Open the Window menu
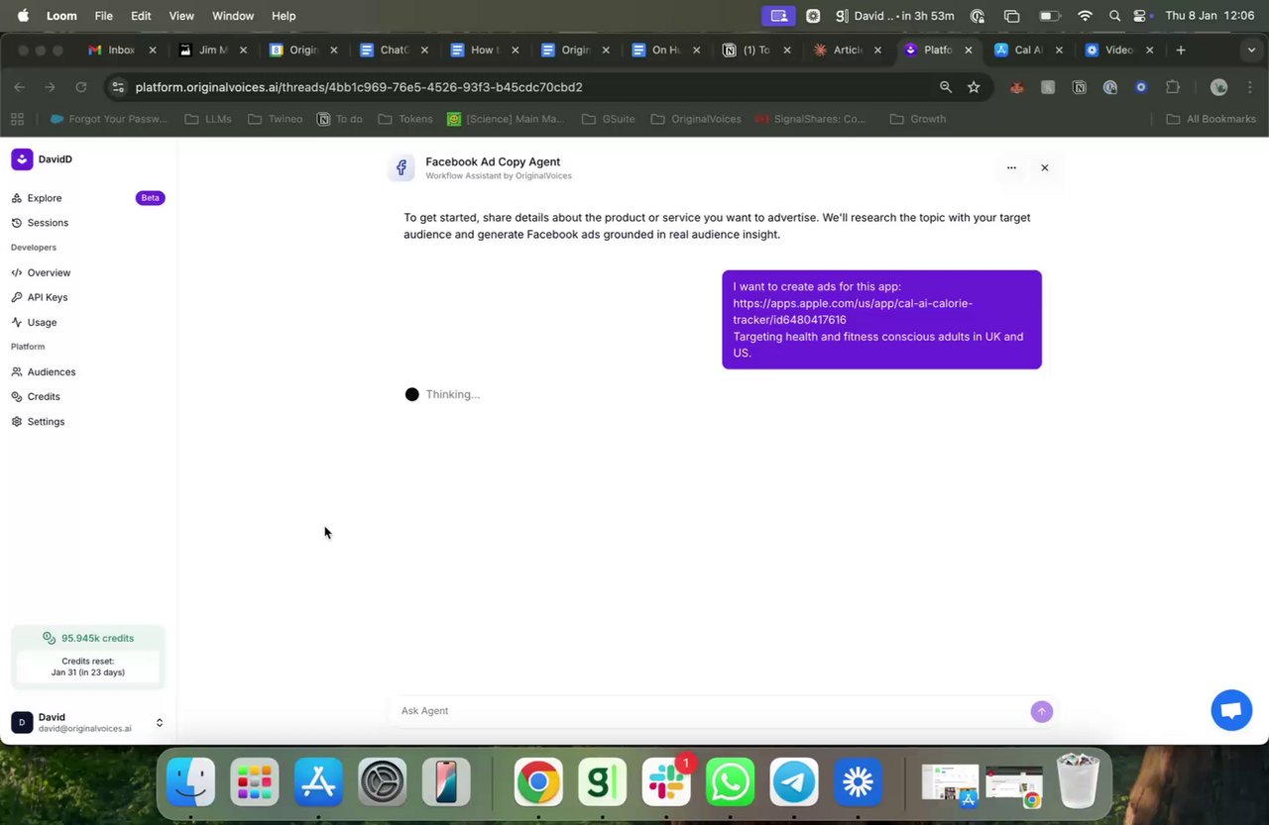The width and height of the screenshot is (1269, 825). coord(233,16)
